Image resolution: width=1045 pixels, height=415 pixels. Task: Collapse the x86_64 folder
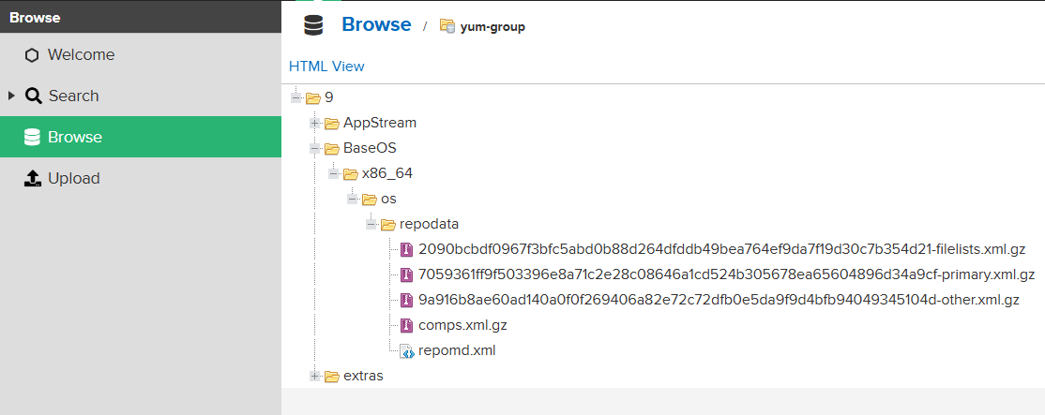(333, 173)
